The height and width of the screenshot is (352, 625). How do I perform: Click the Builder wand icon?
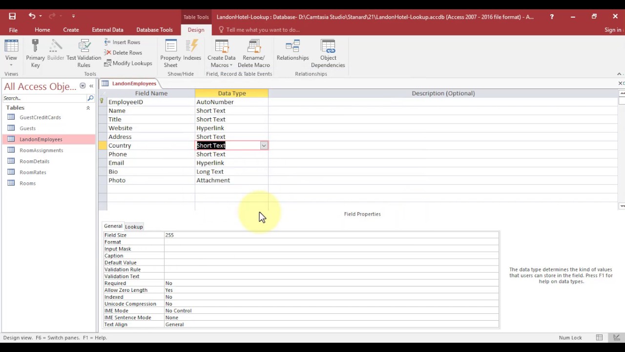(56, 50)
